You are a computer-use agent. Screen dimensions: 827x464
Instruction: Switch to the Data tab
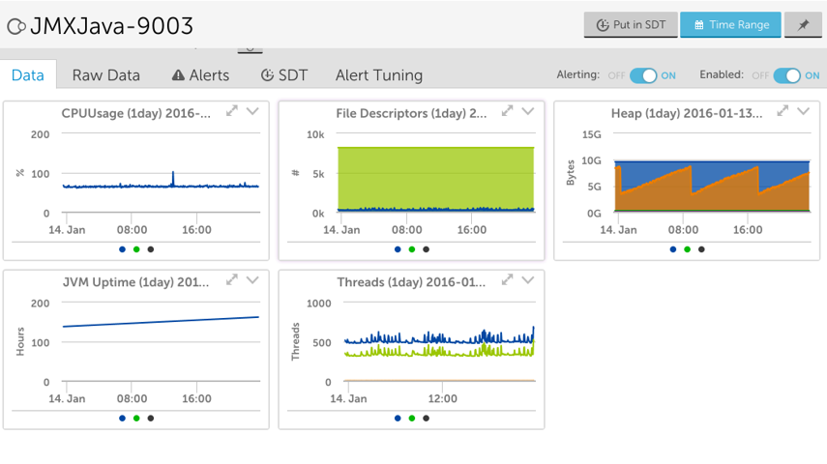point(28,75)
